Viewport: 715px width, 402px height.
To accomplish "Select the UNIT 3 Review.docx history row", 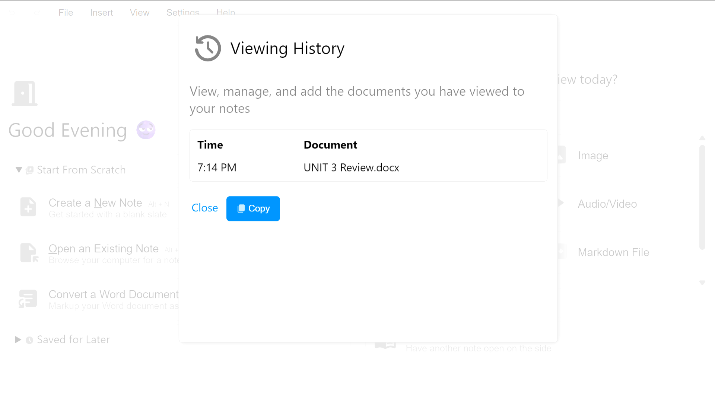I will 351,167.
